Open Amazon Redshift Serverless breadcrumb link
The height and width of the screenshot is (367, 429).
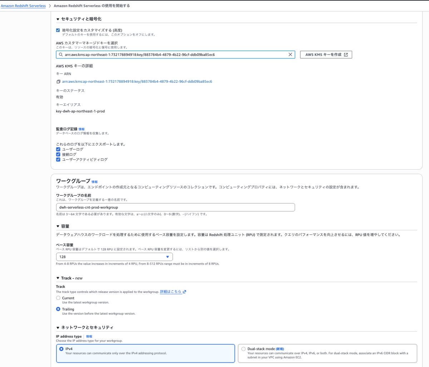[23, 6]
